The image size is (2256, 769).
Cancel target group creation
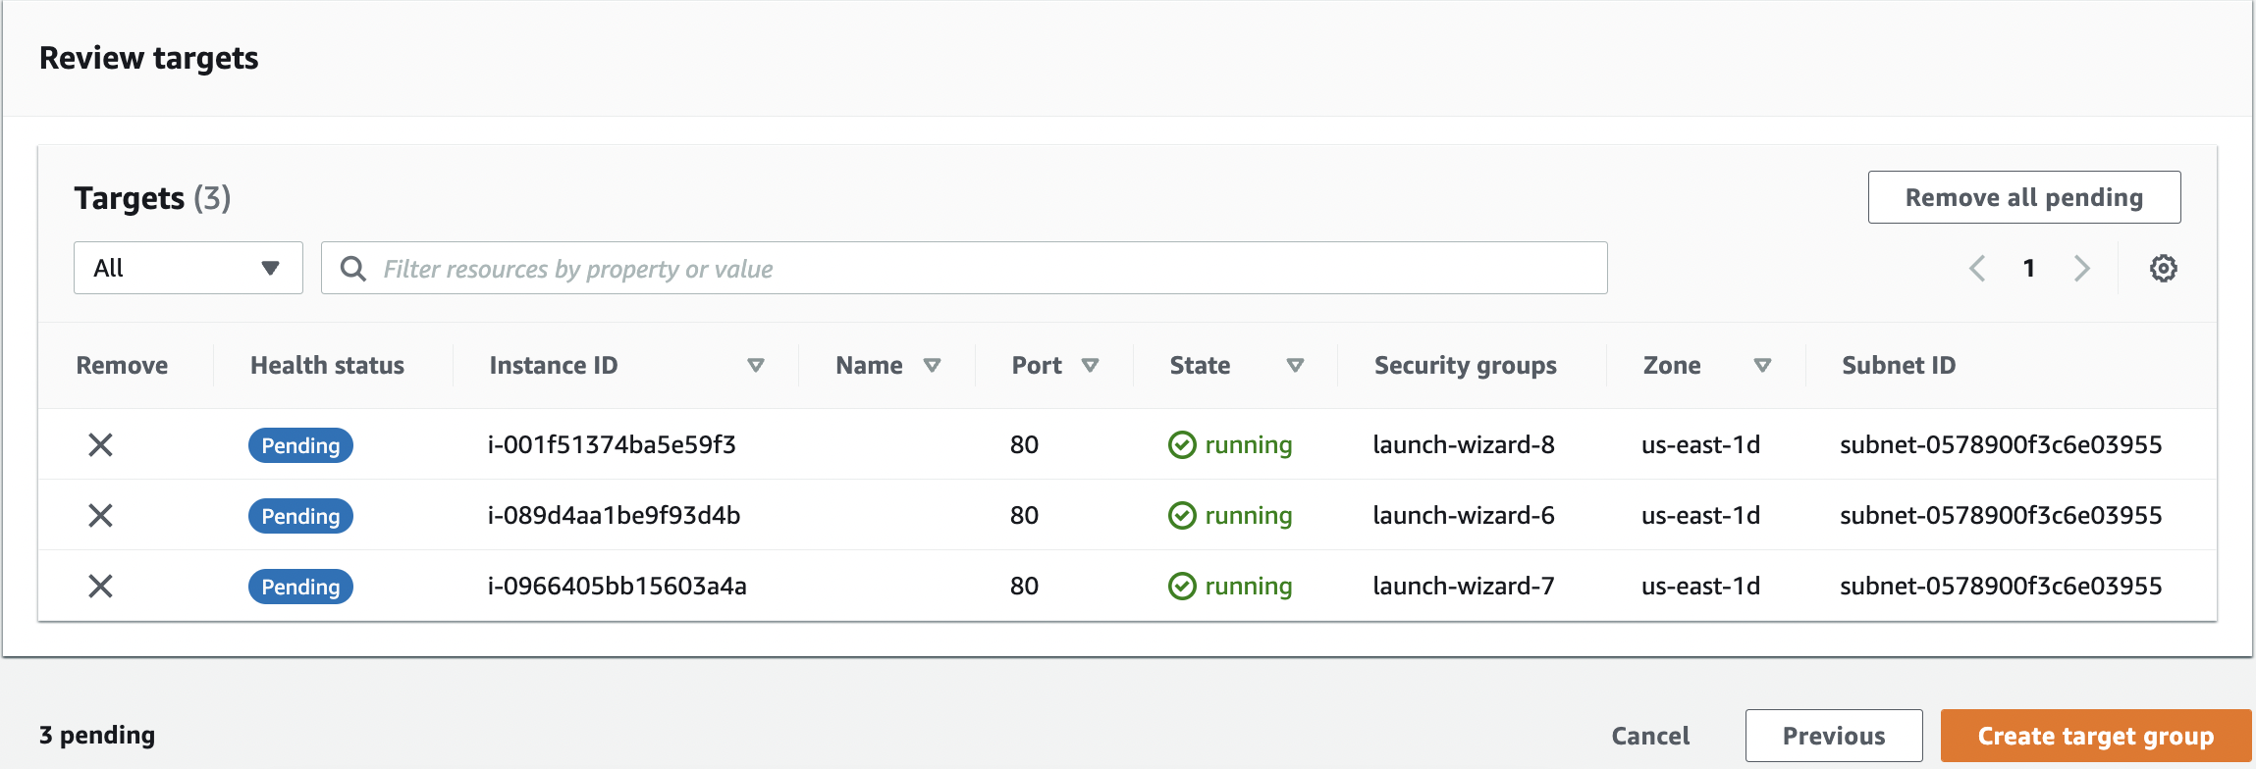(x=1650, y=736)
